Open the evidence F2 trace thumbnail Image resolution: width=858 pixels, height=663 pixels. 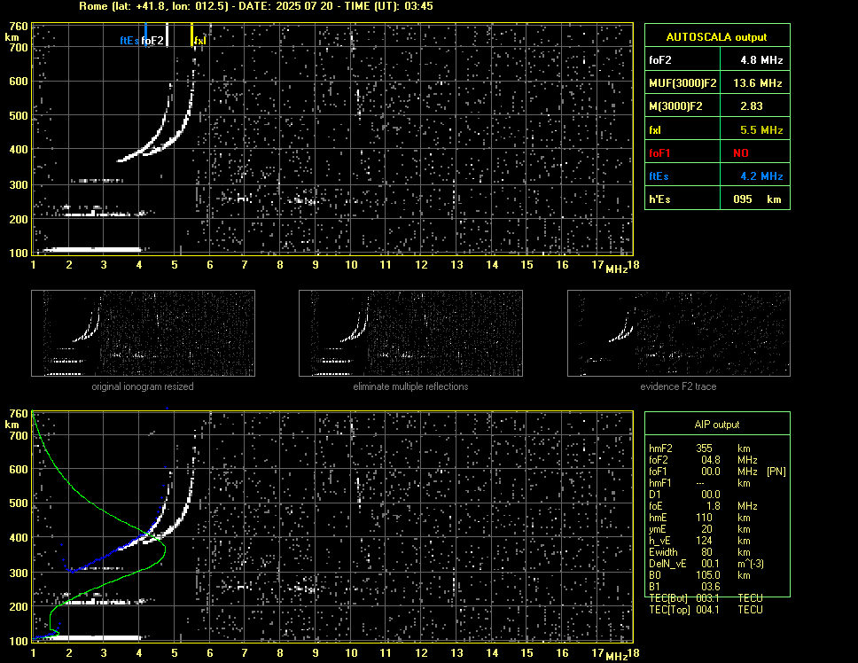point(679,333)
